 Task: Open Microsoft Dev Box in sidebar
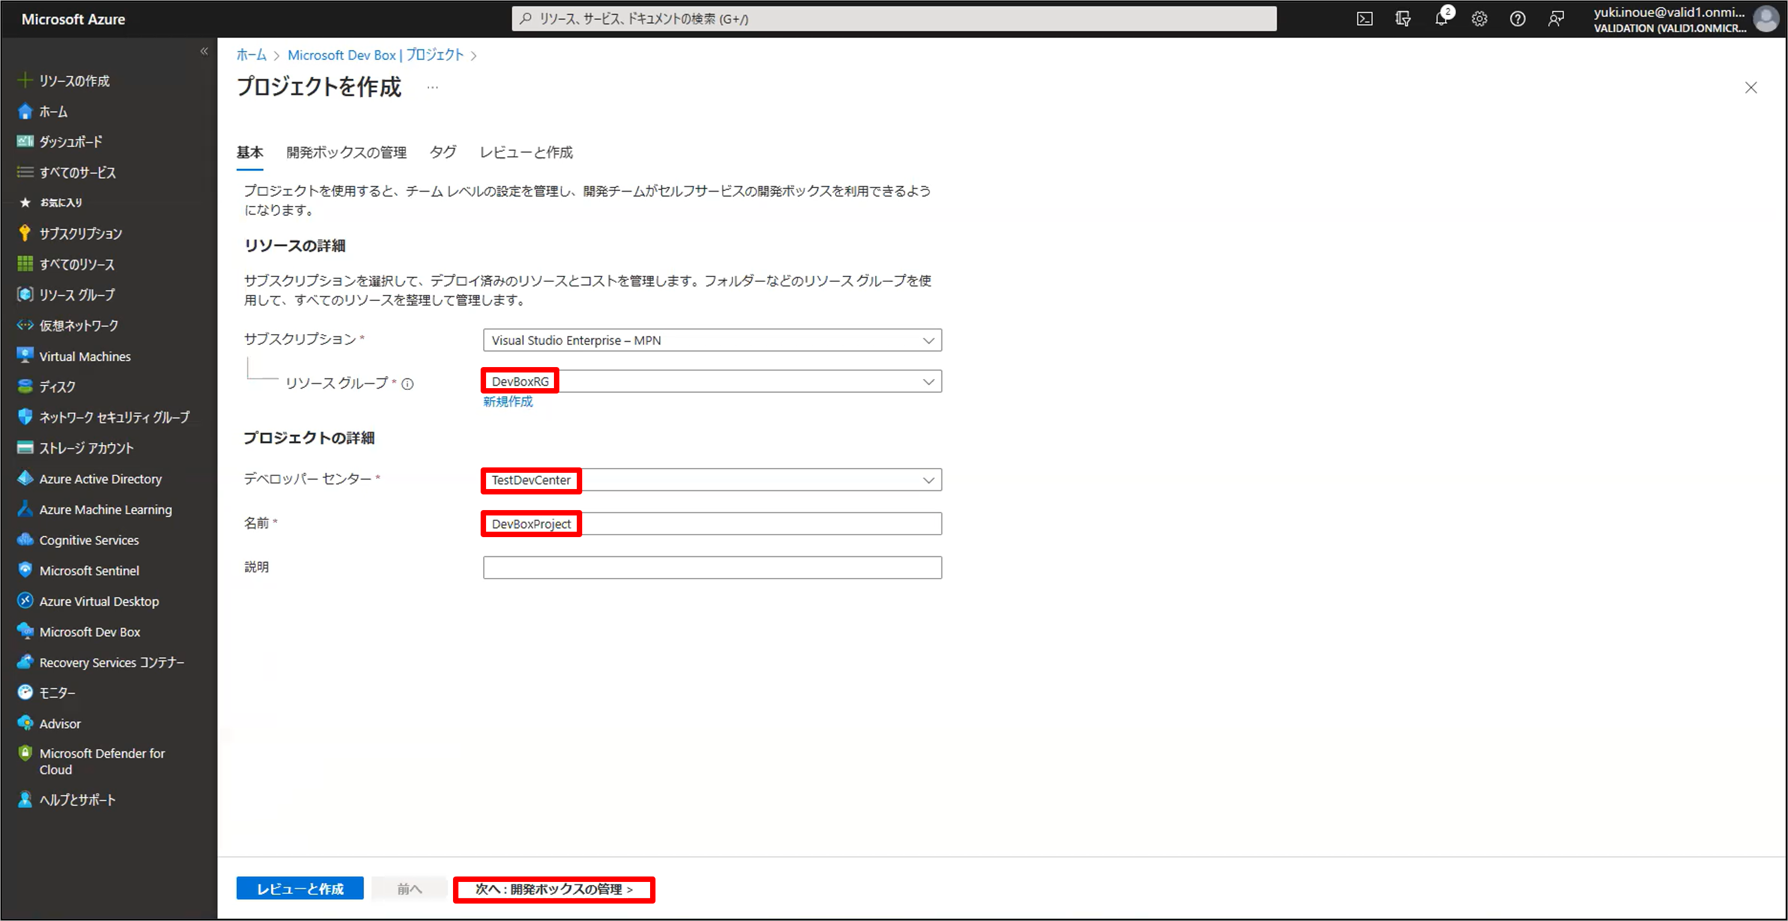90,631
